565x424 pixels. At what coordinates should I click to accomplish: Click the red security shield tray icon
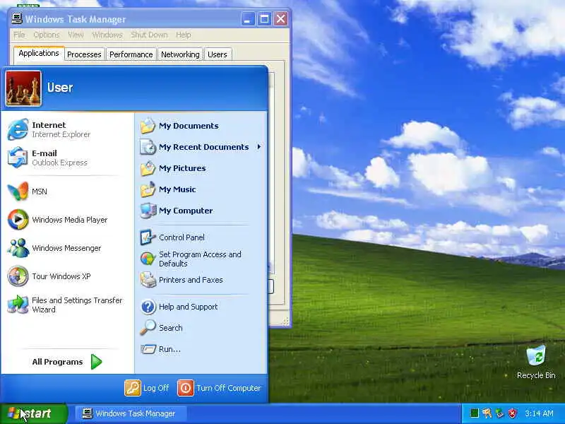[x=513, y=413]
